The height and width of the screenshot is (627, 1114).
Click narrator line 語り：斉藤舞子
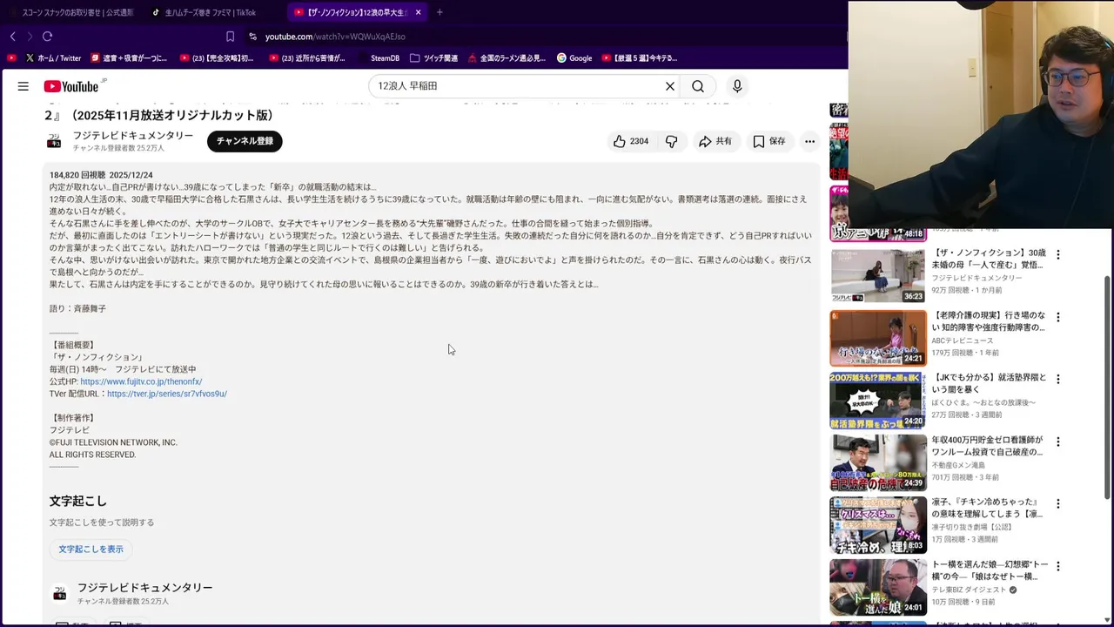point(77,308)
